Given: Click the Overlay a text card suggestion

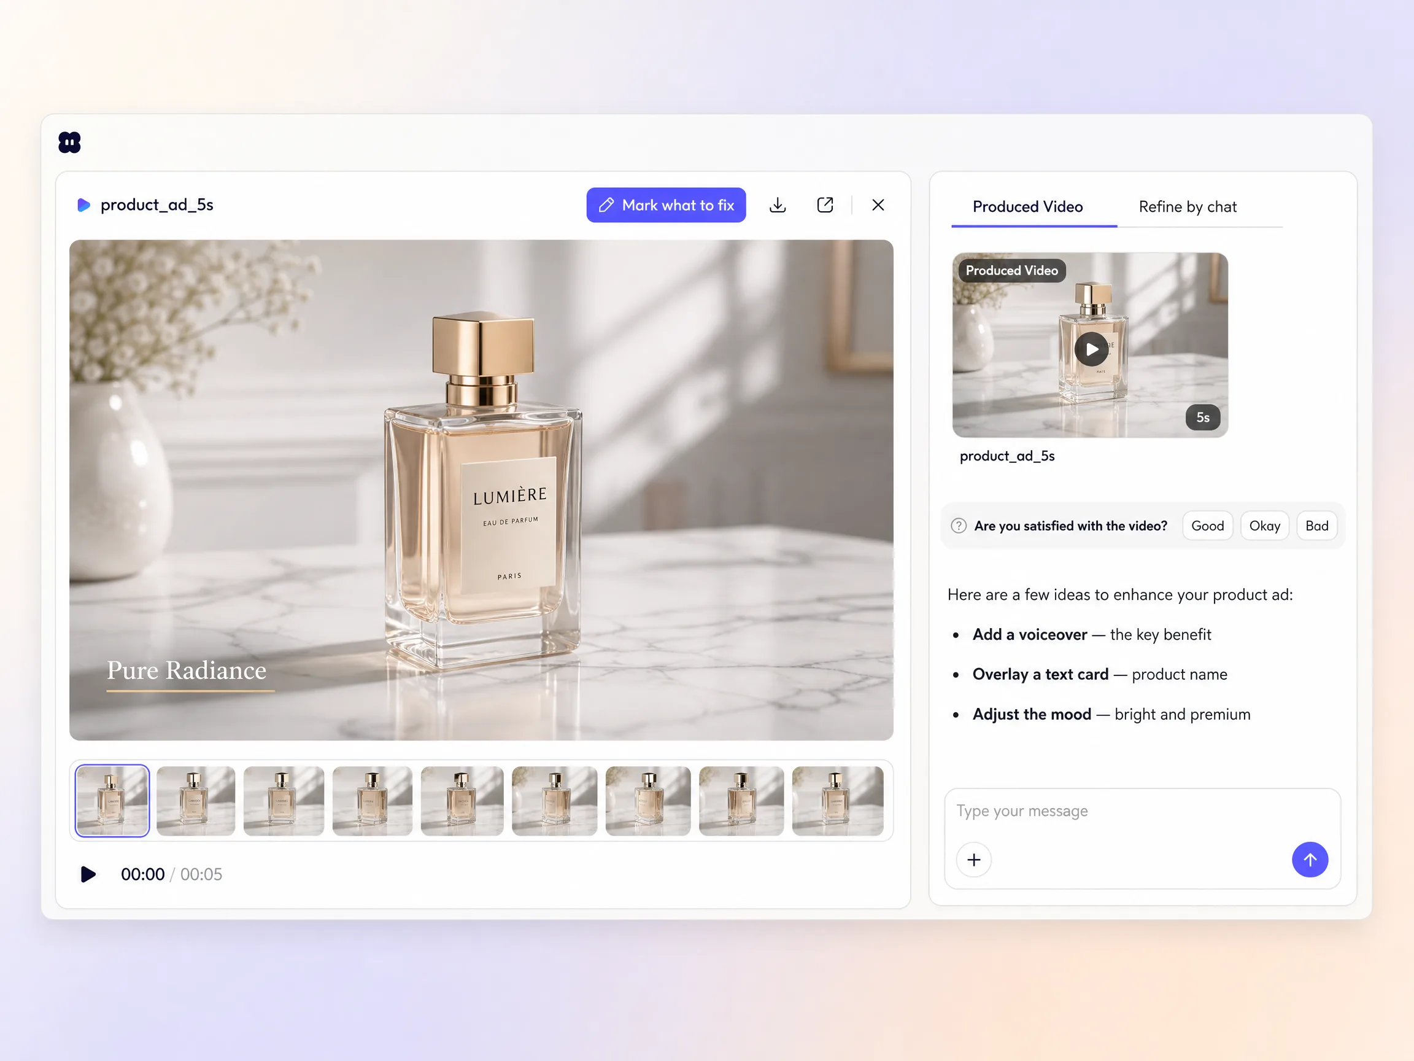Looking at the screenshot, I should [x=1100, y=674].
